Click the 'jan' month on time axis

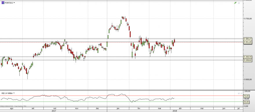pos(118,108)
